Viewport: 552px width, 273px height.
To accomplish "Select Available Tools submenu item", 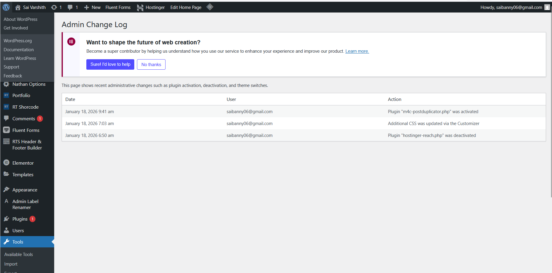I will pyautogui.click(x=18, y=254).
